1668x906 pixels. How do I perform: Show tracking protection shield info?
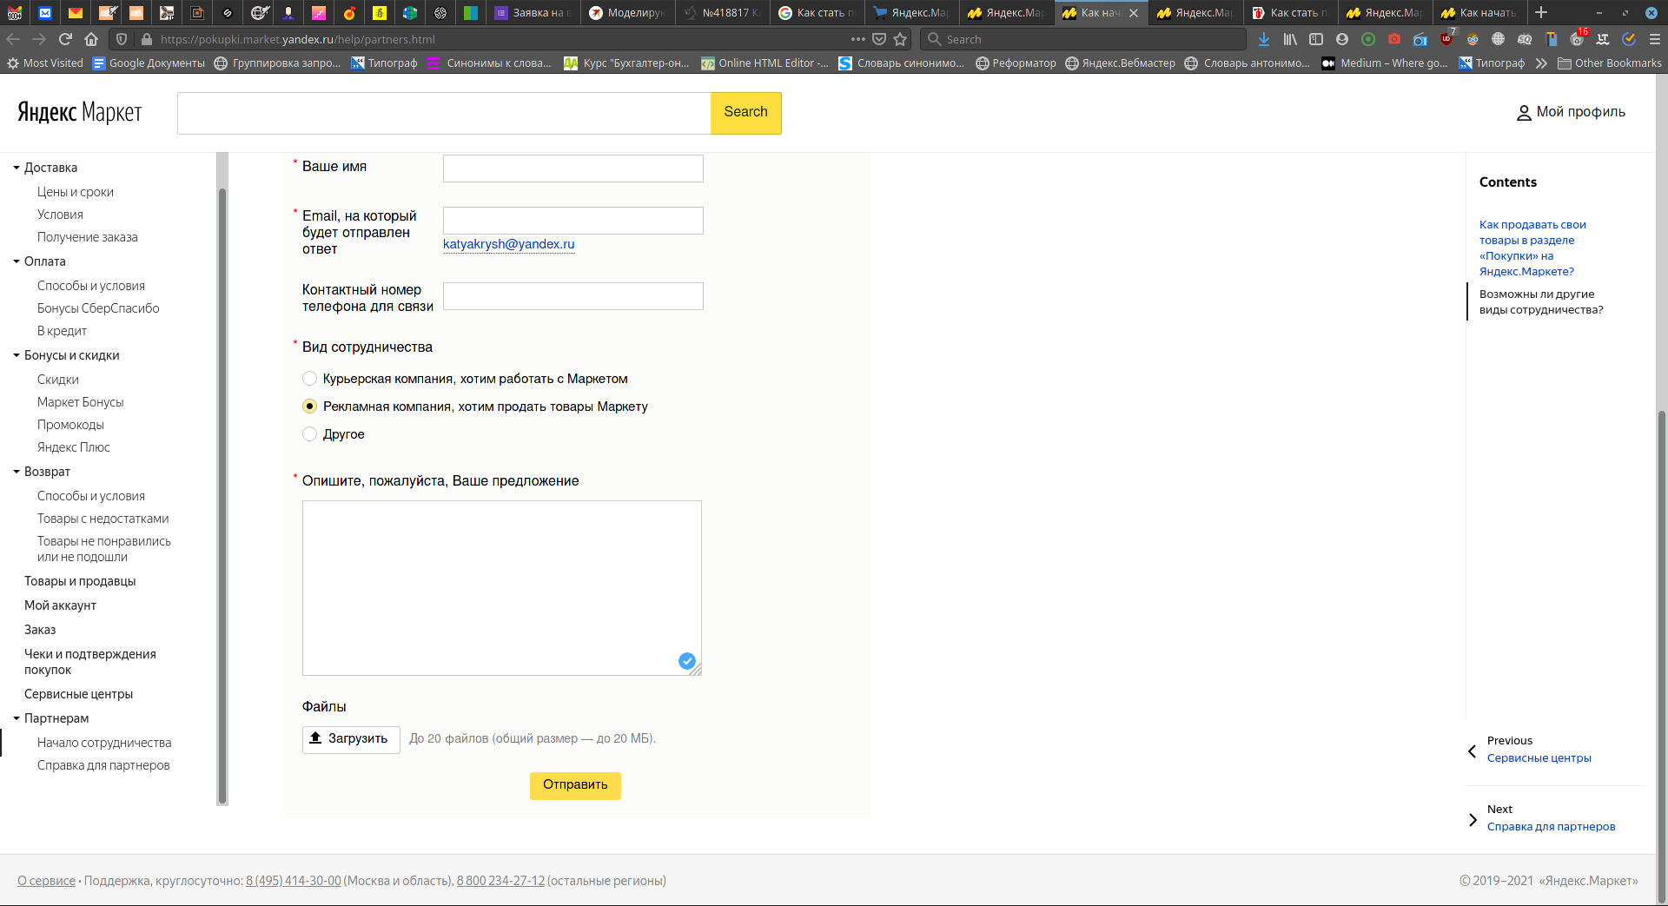tap(122, 39)
